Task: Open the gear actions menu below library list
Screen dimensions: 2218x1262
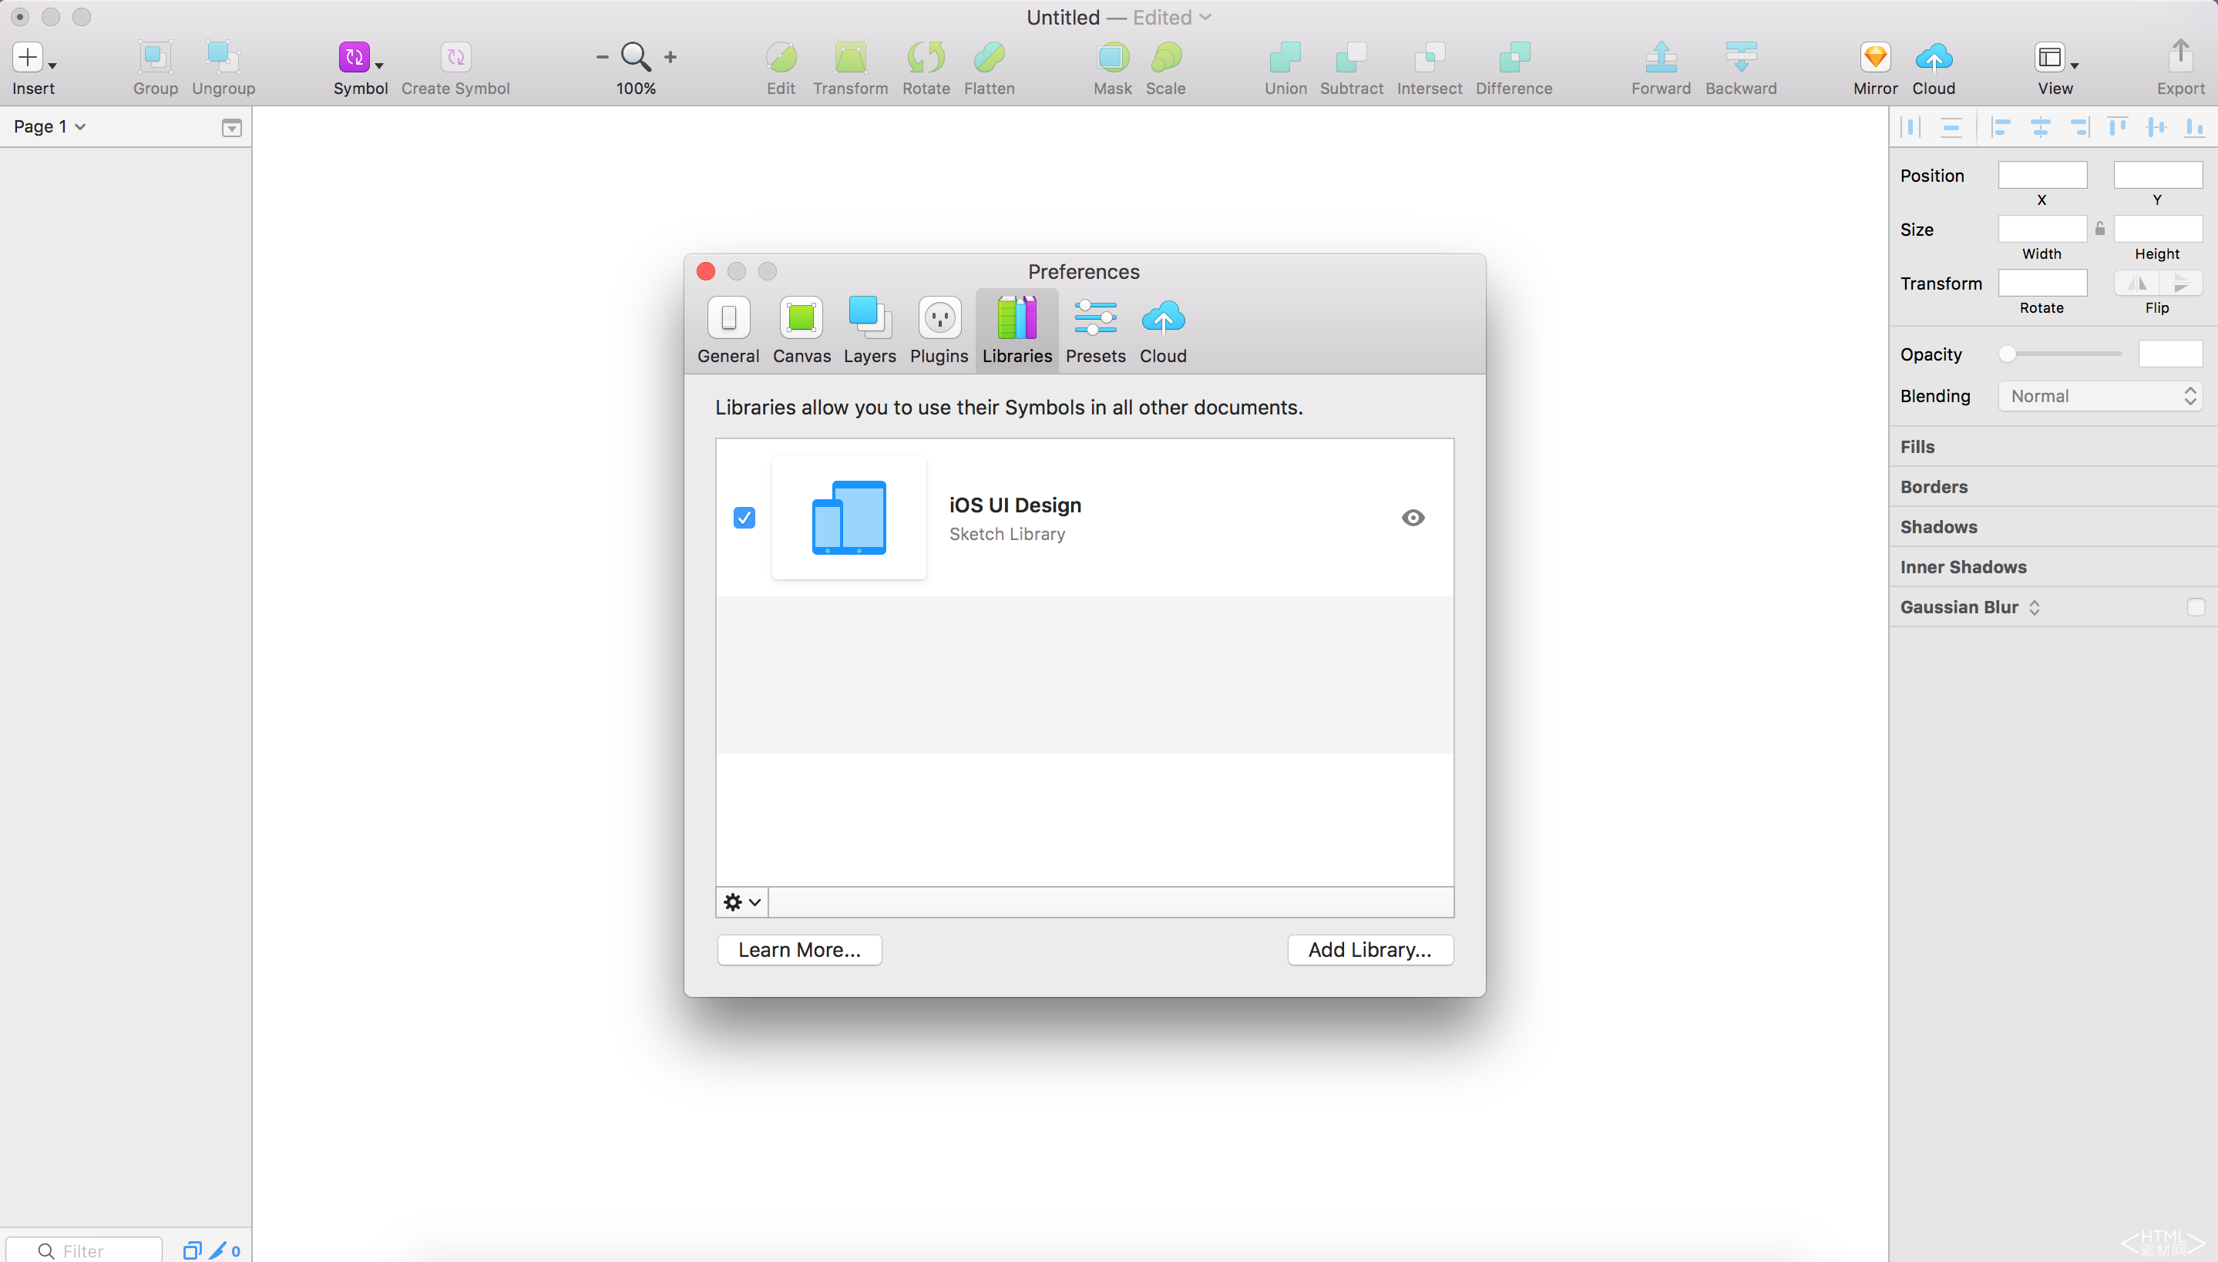Action: point(742,902)
